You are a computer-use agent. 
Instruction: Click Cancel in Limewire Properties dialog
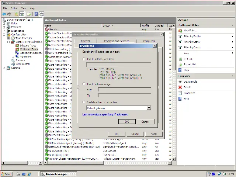pos(135,134)
